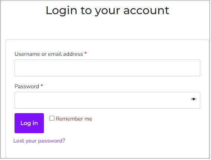Screen dimensions: 211x160
Task: Click the Remember me label text
Action: (x=74, y=119)
